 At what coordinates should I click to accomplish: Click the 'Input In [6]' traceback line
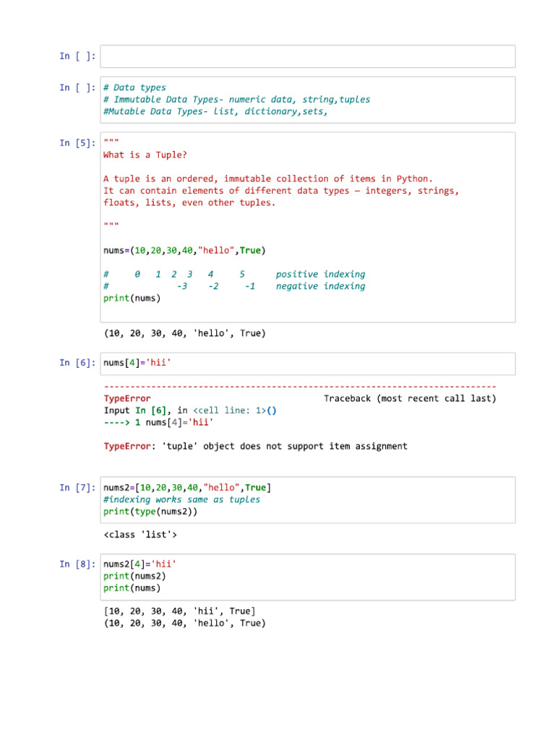(x=190, y=410)
